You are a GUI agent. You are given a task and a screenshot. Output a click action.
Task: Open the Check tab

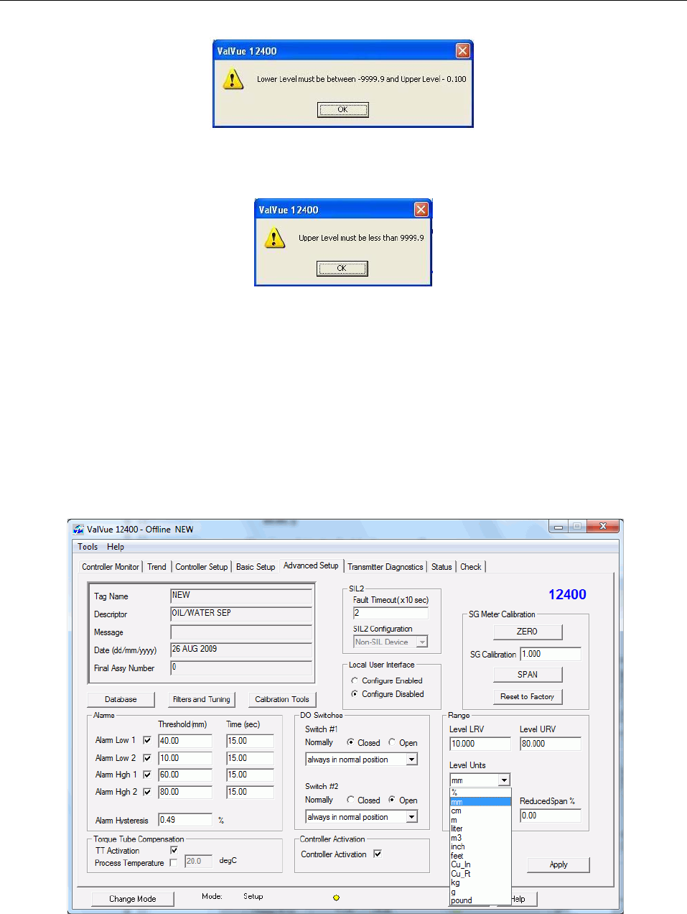tap(471, 567)
